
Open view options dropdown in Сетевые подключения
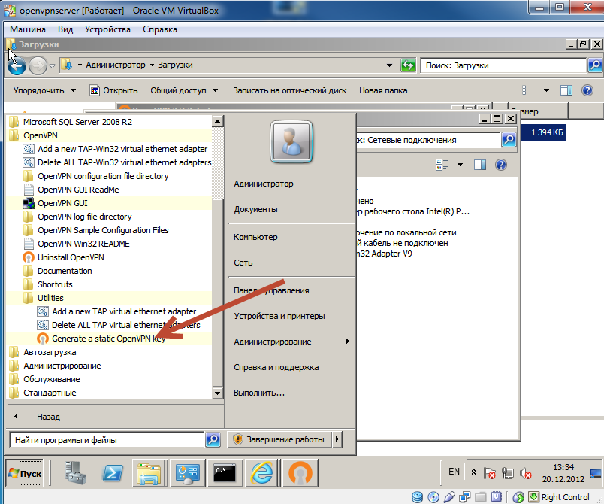pos(460,165)
